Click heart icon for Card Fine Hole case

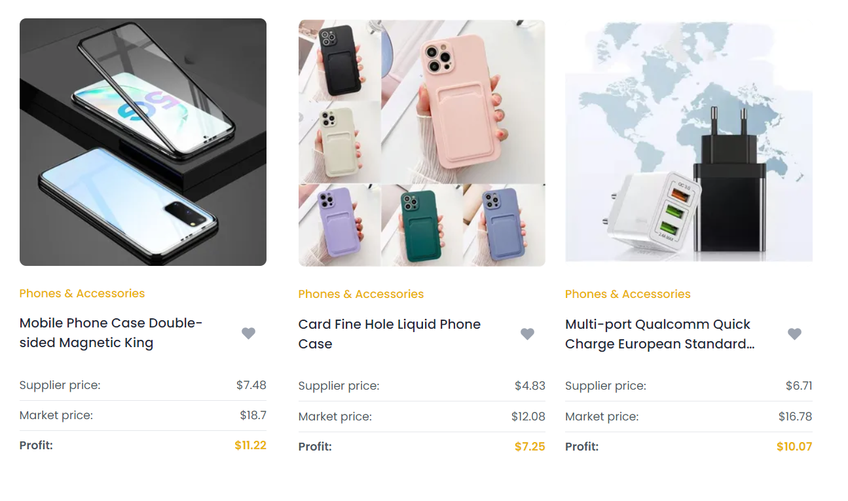click(527, 334)
